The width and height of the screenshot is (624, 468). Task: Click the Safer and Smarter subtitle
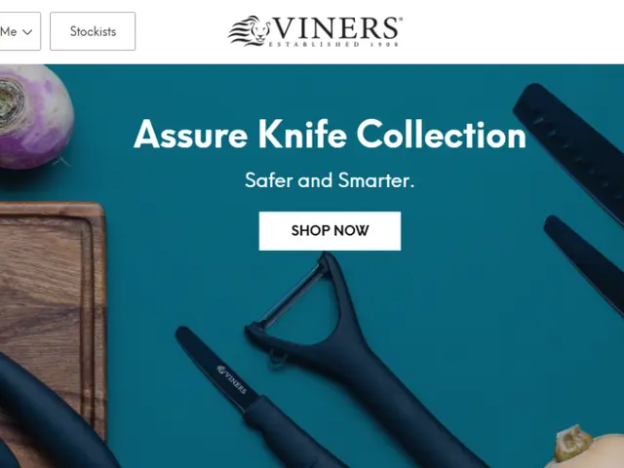[330, 180]
